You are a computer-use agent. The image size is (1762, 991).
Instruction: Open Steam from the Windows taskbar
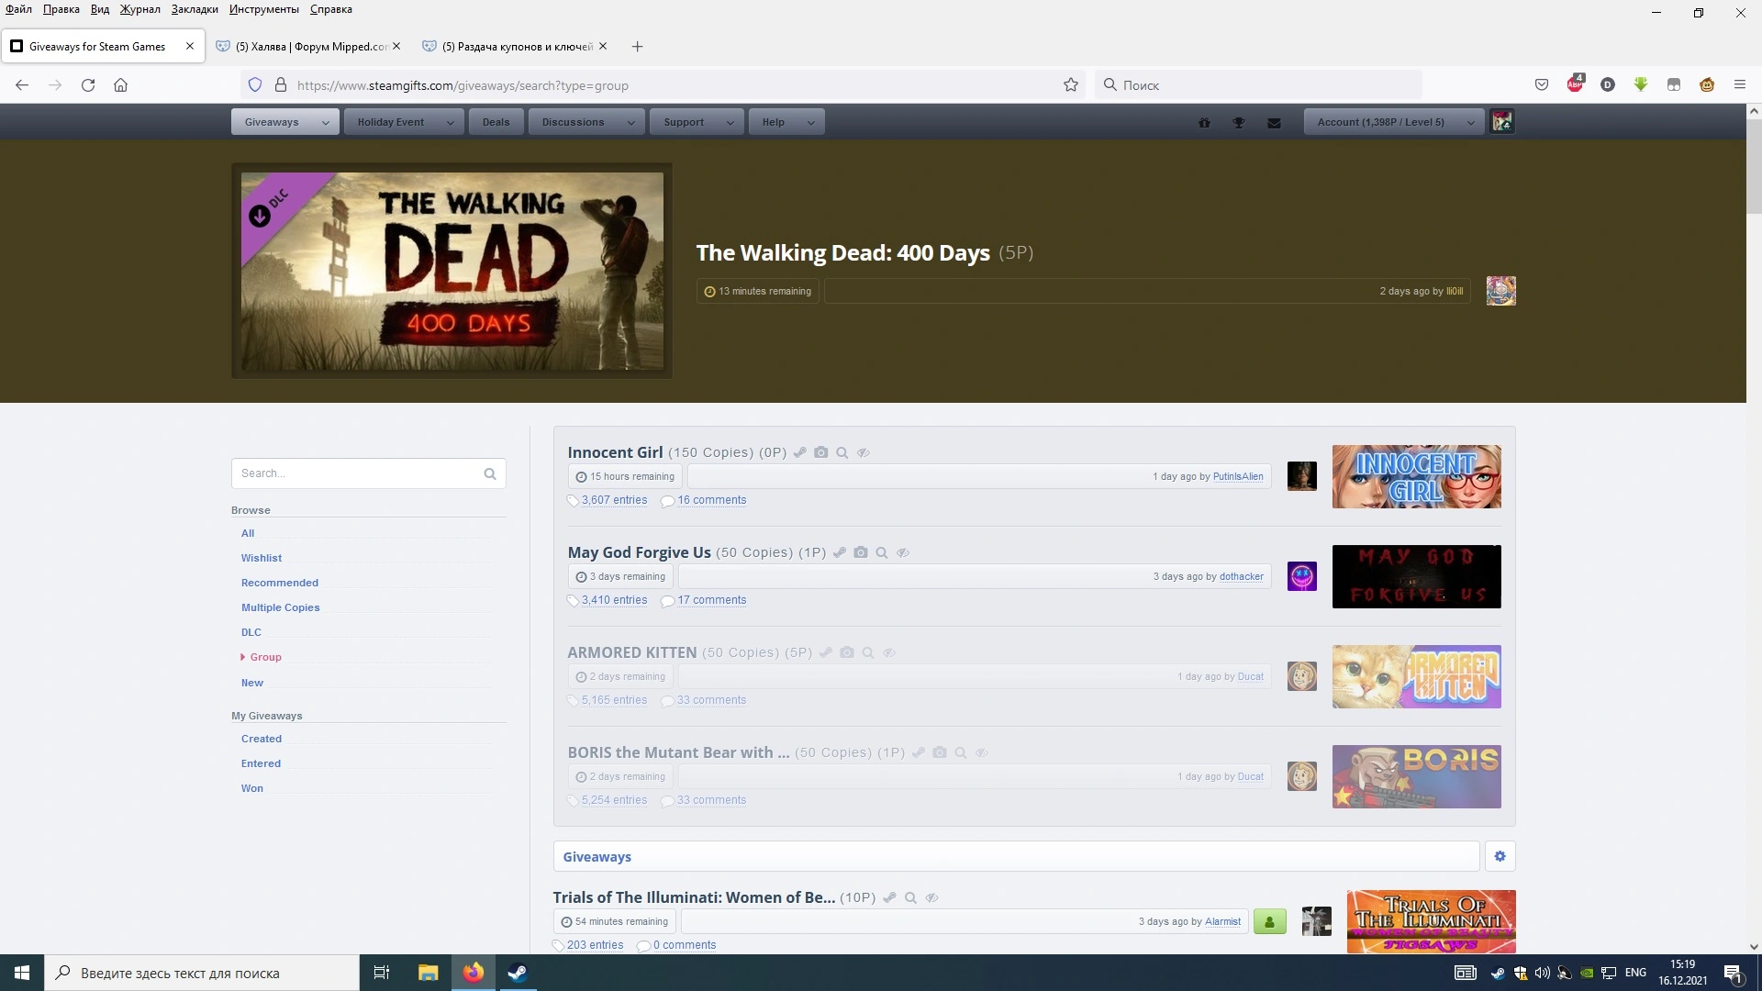coord(518,973)
